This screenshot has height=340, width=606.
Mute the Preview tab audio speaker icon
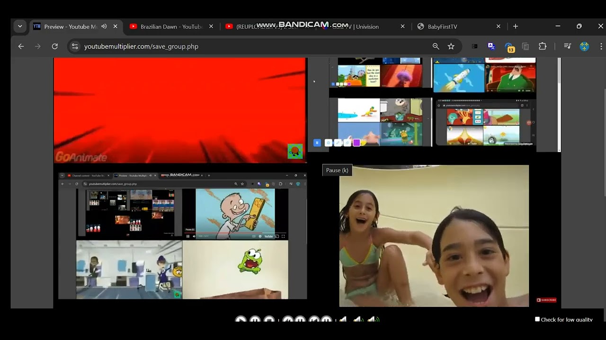point(104,26)
